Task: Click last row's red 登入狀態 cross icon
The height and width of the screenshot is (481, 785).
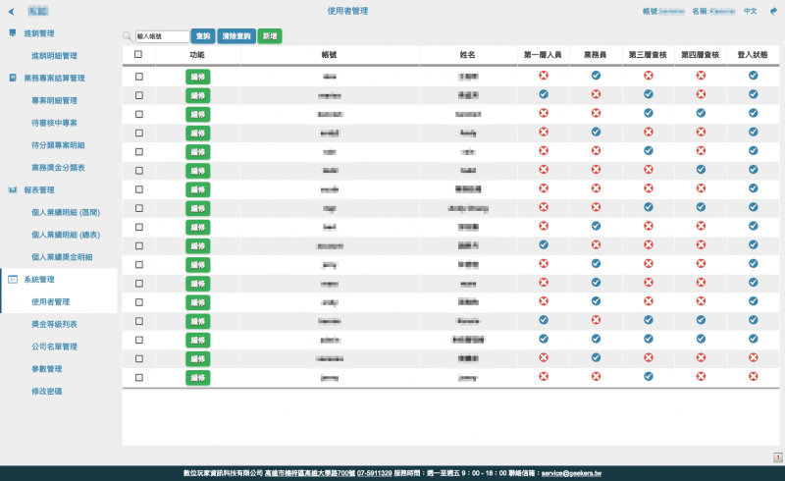Action: [x=753, y=376]
